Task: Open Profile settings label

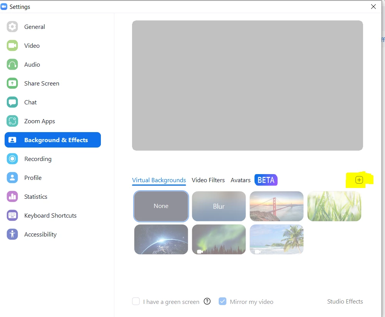Action: [33, 178]
